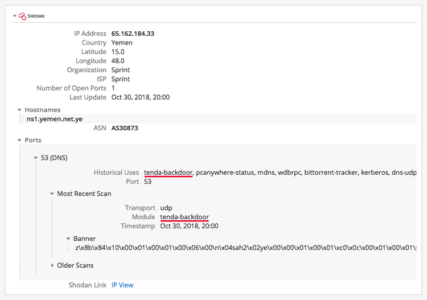427x300 pixels.
Task: Click the ASN value AS30873
Action: [125, 128]
